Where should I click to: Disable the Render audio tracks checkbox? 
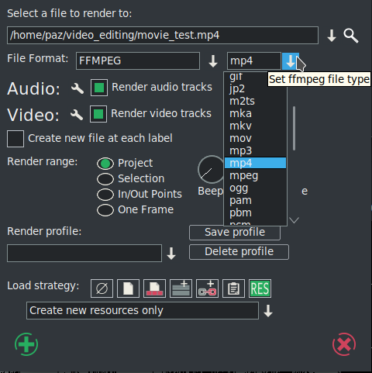point(99,88)
